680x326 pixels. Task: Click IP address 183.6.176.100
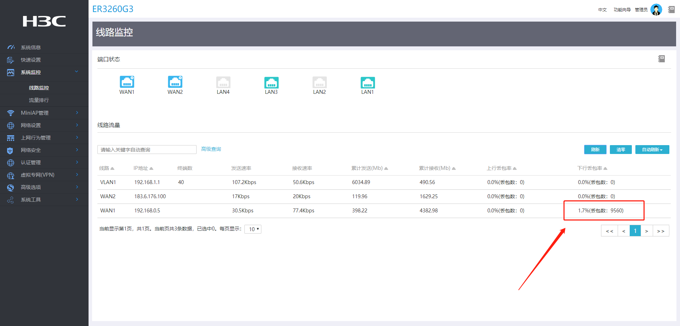(x=150, y=196)
